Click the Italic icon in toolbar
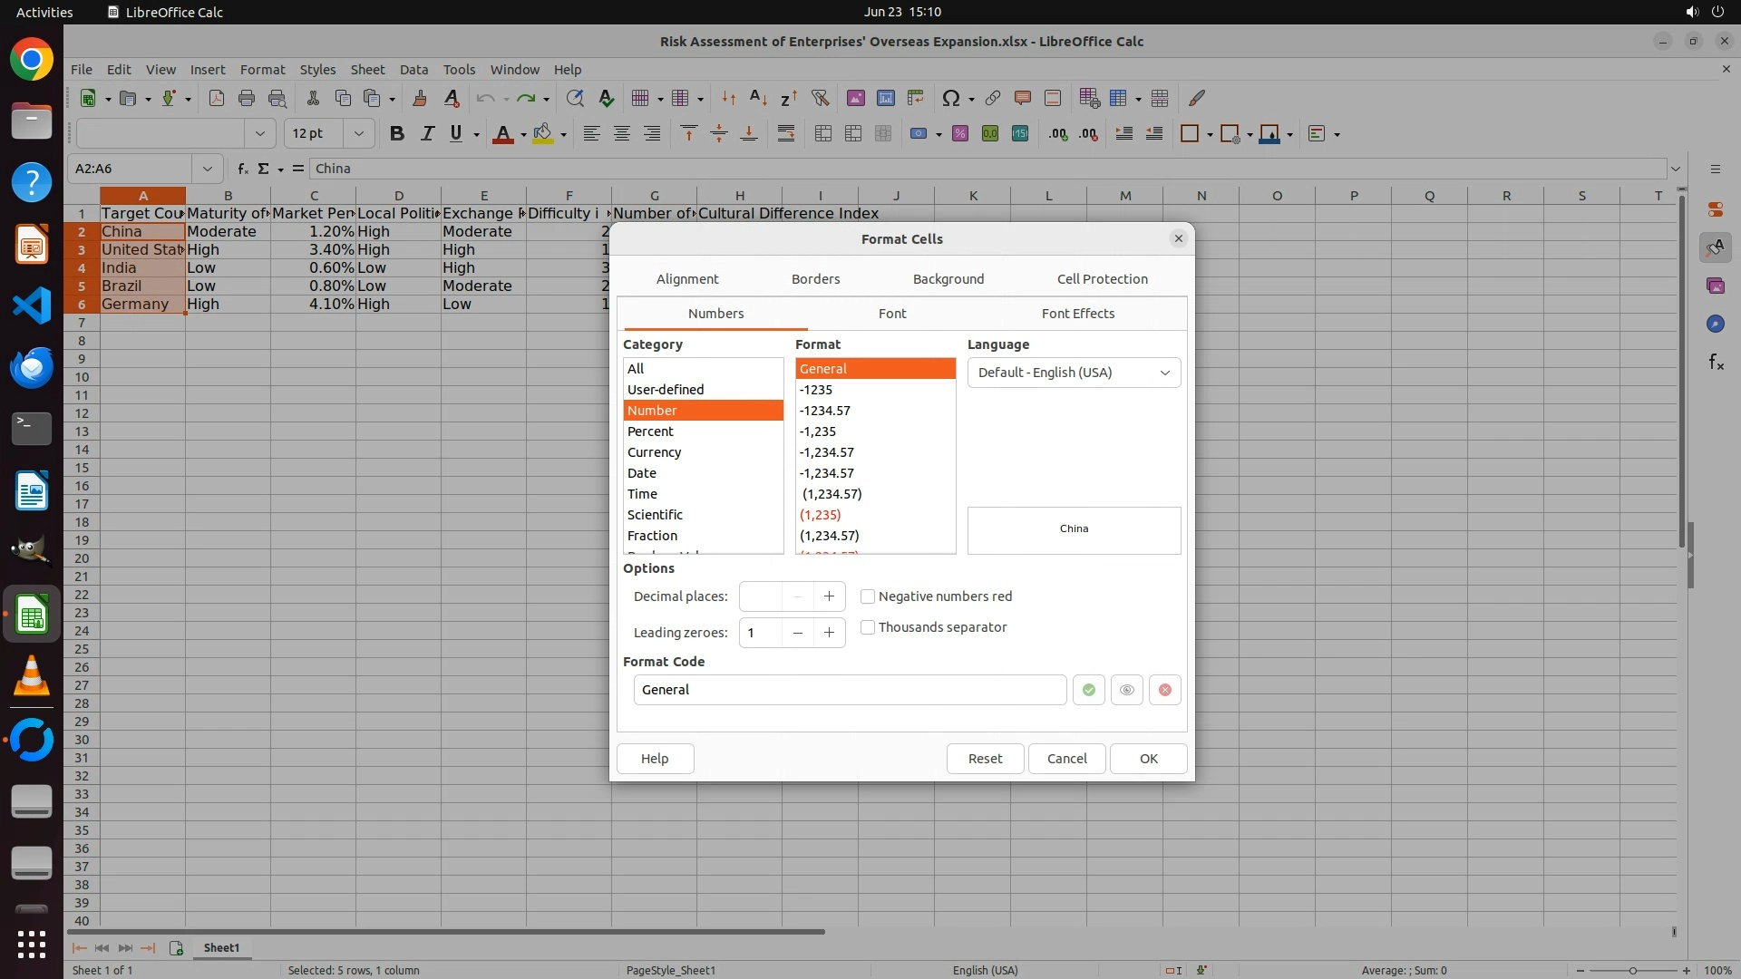This screenshot has height=979, width=1741. click(426, 134)
